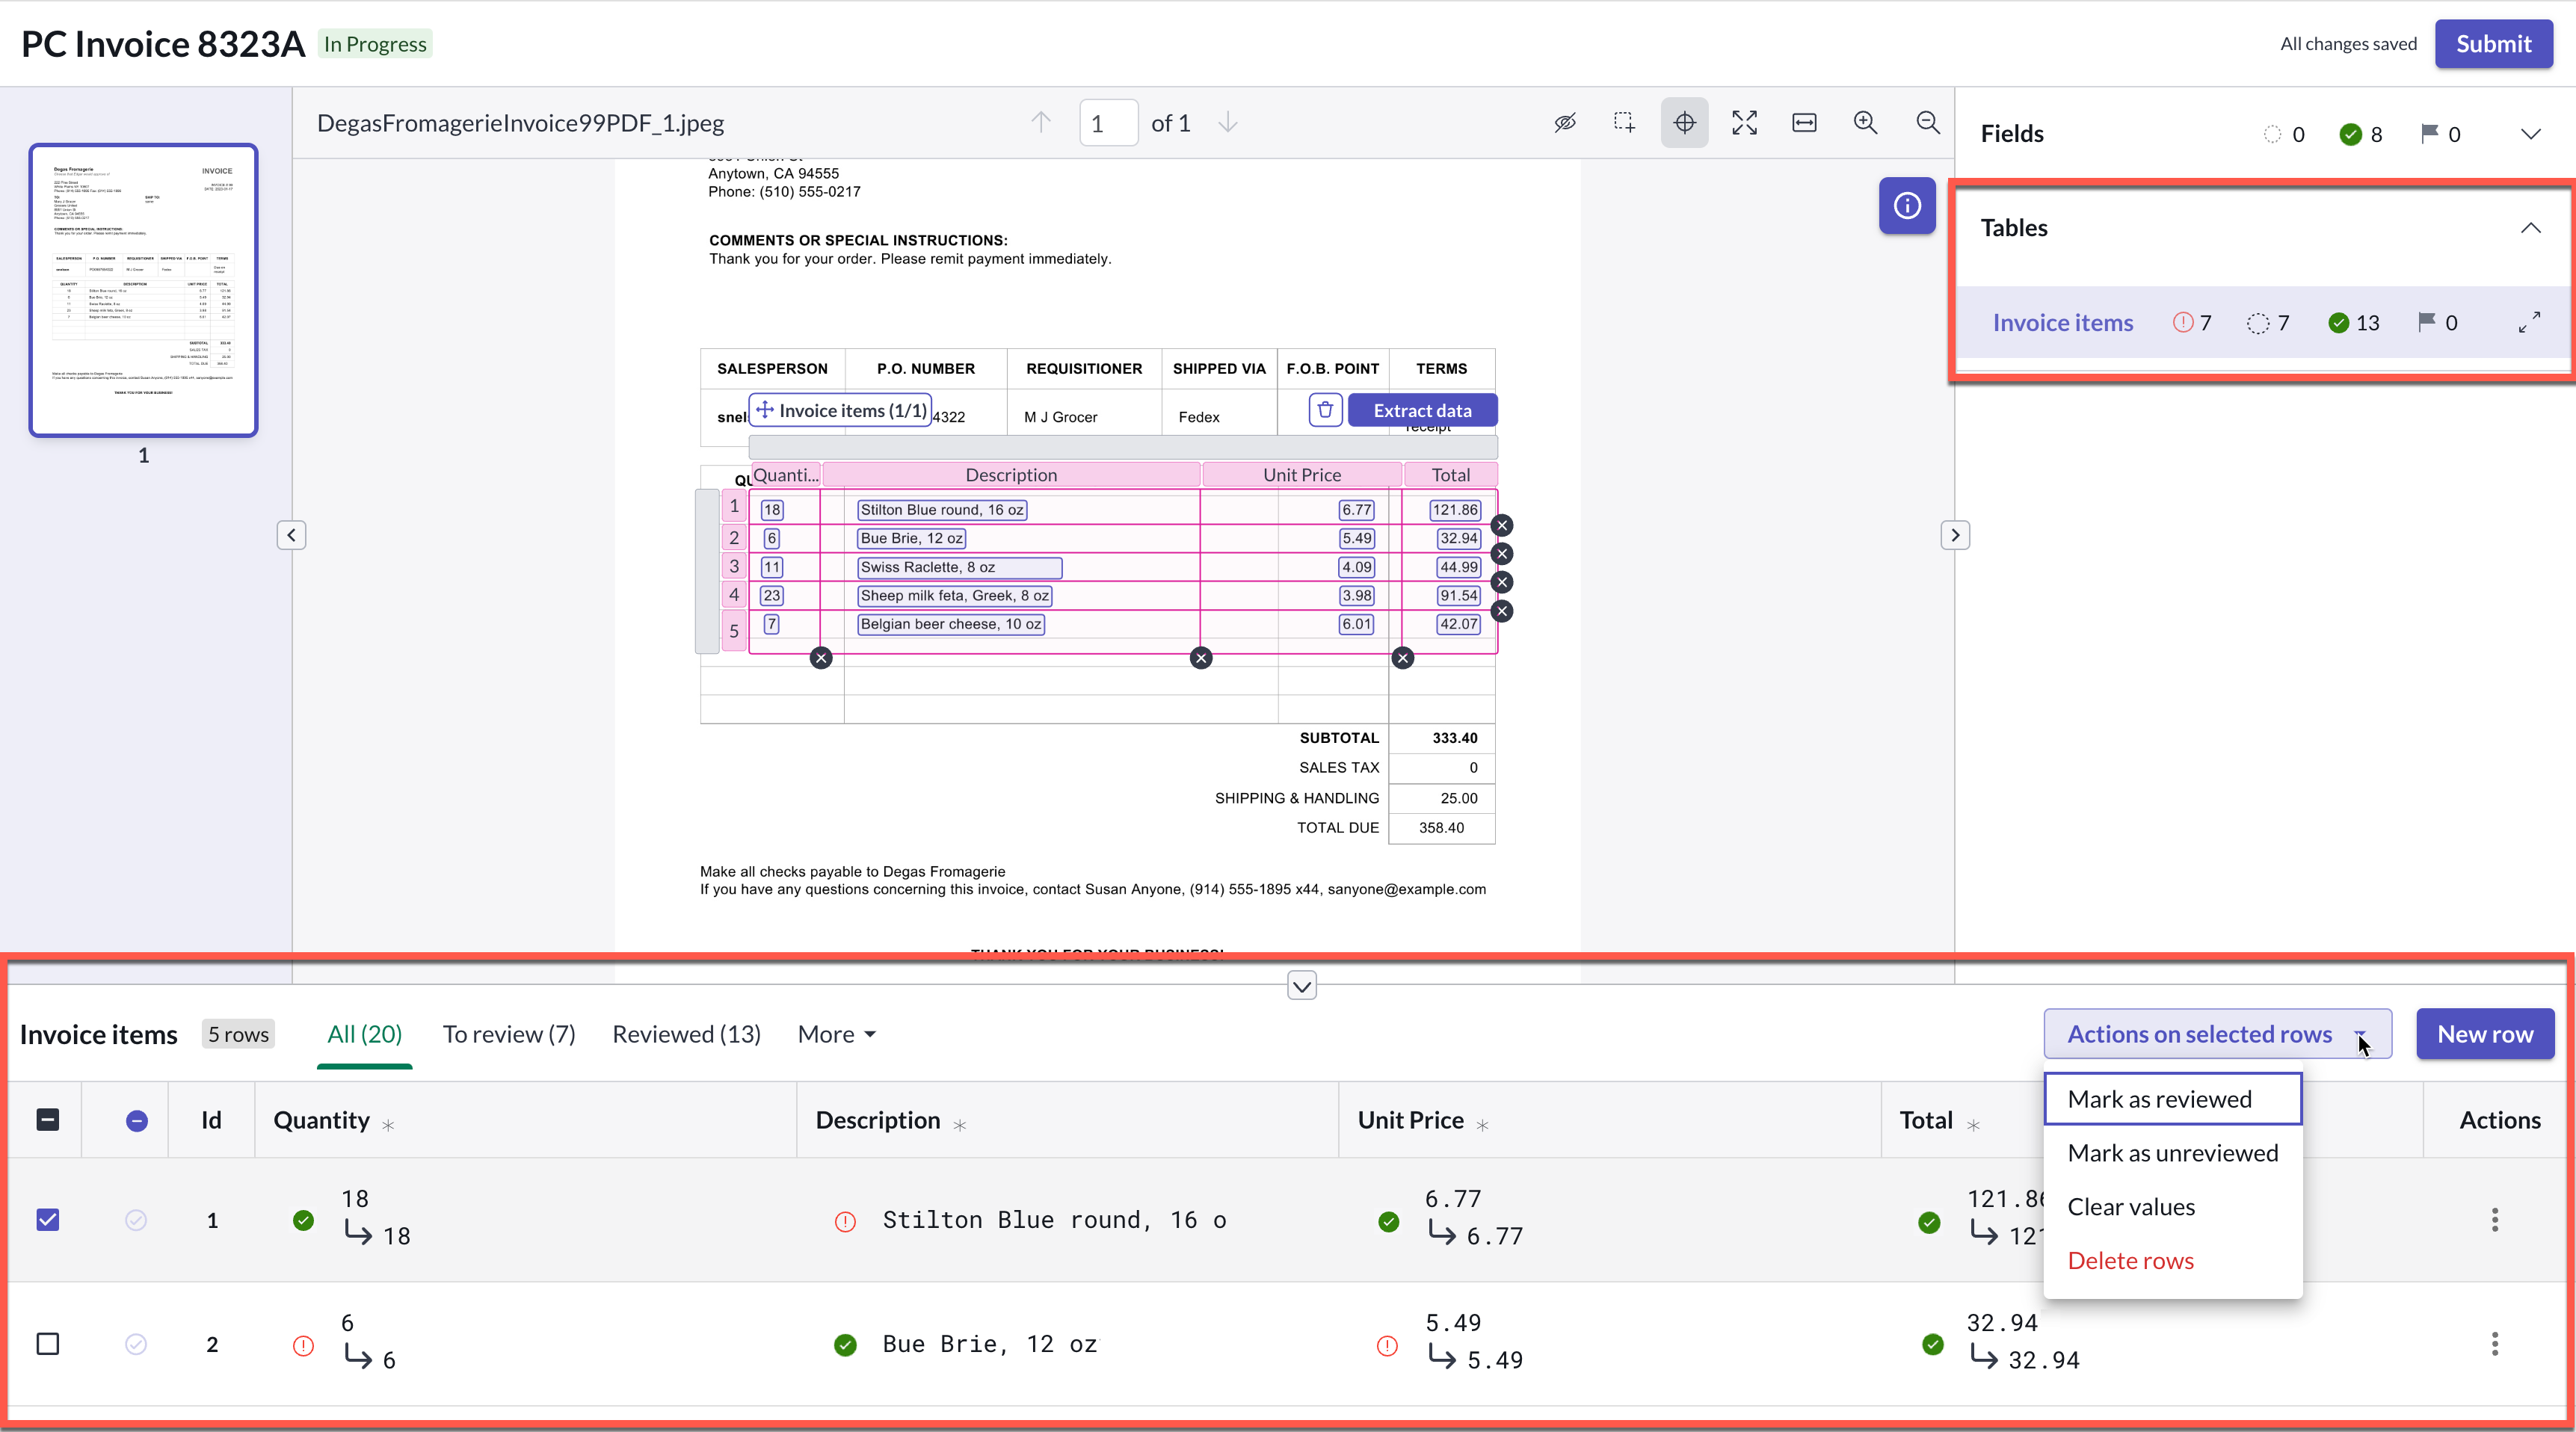Click the hide annotations eye icon
This screenshot has height=1432, width=2576.
tap(1565, 123)
